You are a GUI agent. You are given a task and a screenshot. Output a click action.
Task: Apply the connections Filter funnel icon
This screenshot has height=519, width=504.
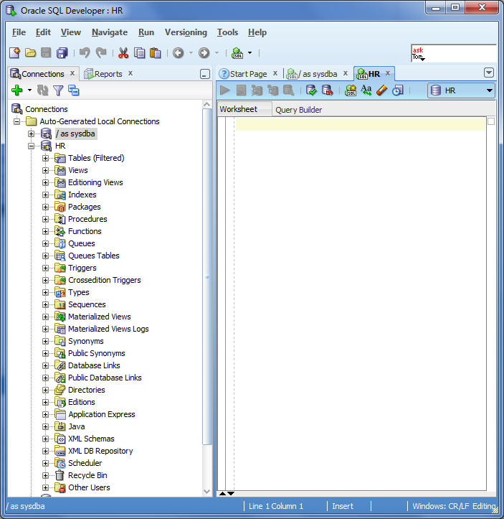[x=58, y=90]
